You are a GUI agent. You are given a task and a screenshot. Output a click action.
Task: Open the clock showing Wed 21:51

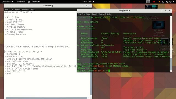click(89, 2)
